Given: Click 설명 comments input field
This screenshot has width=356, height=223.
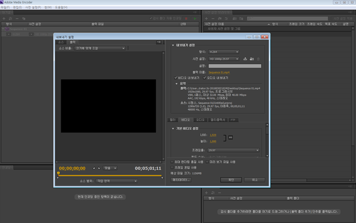Looking at the screenshot, I should click(235, 66).
